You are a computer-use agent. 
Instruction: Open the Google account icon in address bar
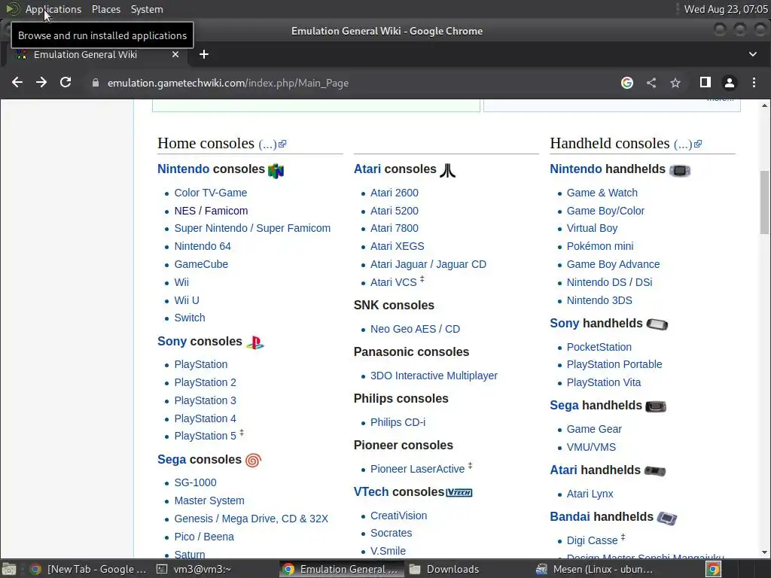(x=627, y=83)
